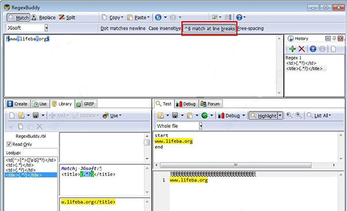Image resolution: width=347 pixels, height=211 pixels.
Task: Expand the Highlight button dropdown arrow
Action: point(280,116)
